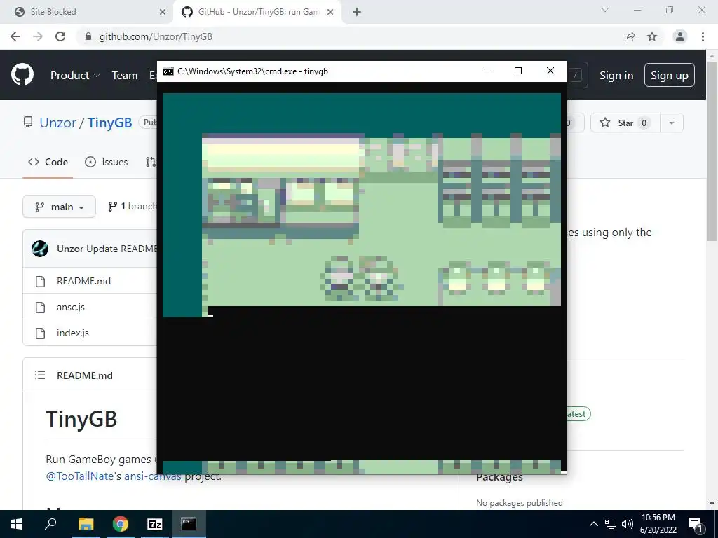Click Chrome taskbar icon

pyautogui.click(x=121, y=524)
